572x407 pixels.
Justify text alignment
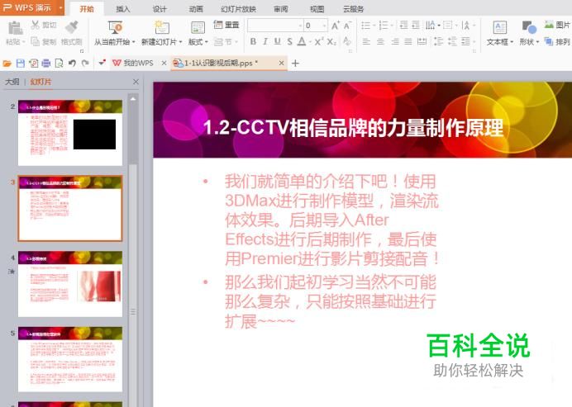[408, 42]
